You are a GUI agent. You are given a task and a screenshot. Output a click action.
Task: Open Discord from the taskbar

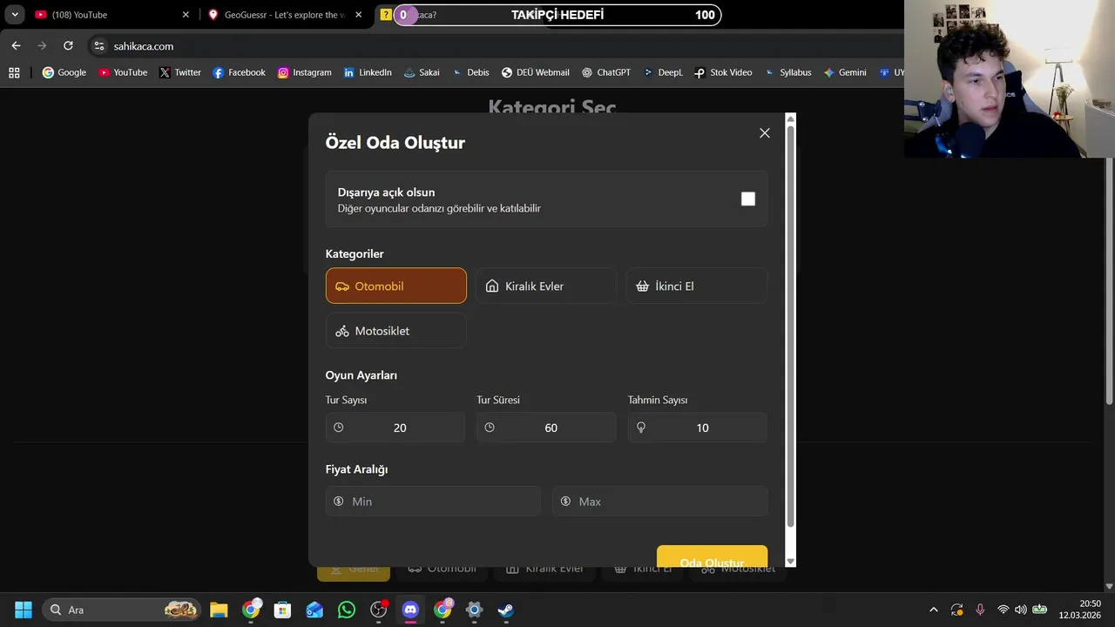tap(410, 610)
